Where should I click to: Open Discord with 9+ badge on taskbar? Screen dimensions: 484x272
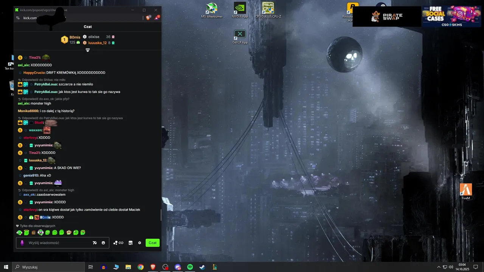178,267
